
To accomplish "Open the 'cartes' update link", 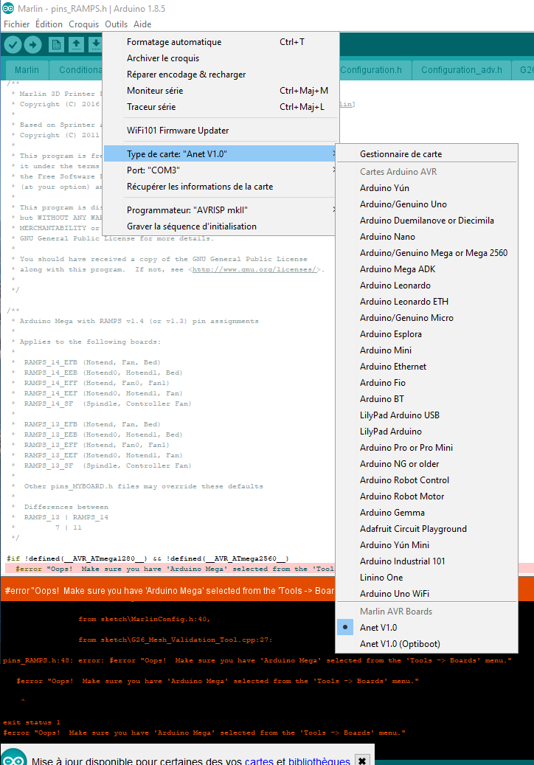I will tap(259, 761).
